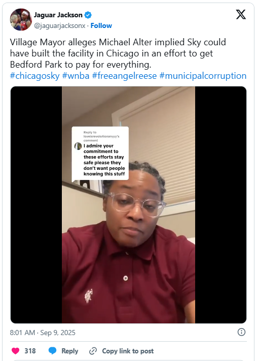The height and width of the screenshot is (361, 257).
Task: Click the blue reply speech bubble icon
Action: pyautogui.click(x=53, y=351)
